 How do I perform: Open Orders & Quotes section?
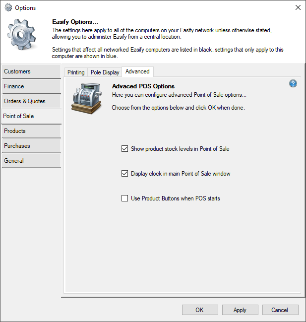coord(31,101)
